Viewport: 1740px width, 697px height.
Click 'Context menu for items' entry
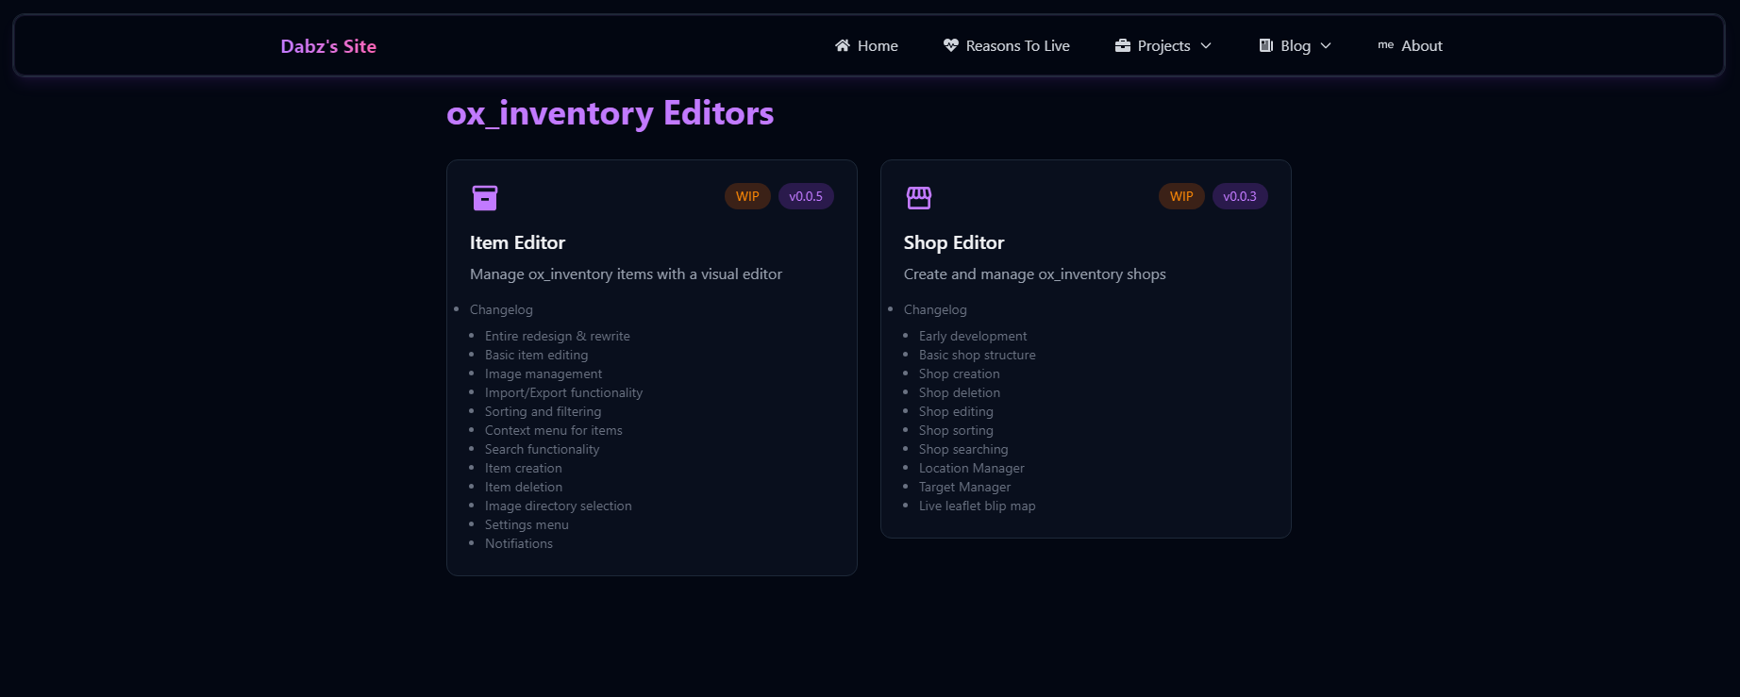tap(554, 430)
